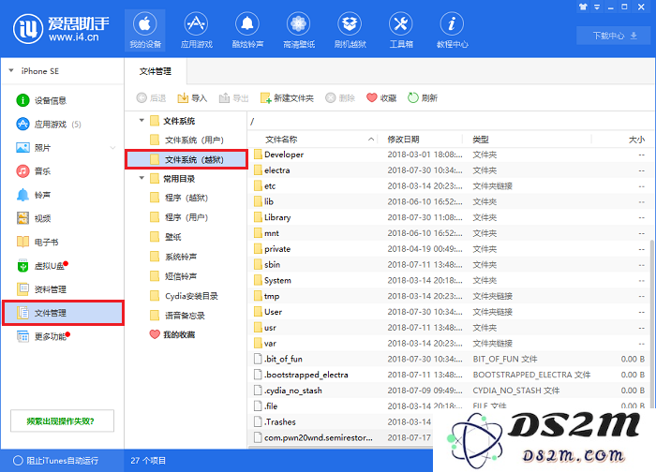The width and height of the screenshot is (656, 472).
Task: Select the private folder row
Action: [449, 249]
